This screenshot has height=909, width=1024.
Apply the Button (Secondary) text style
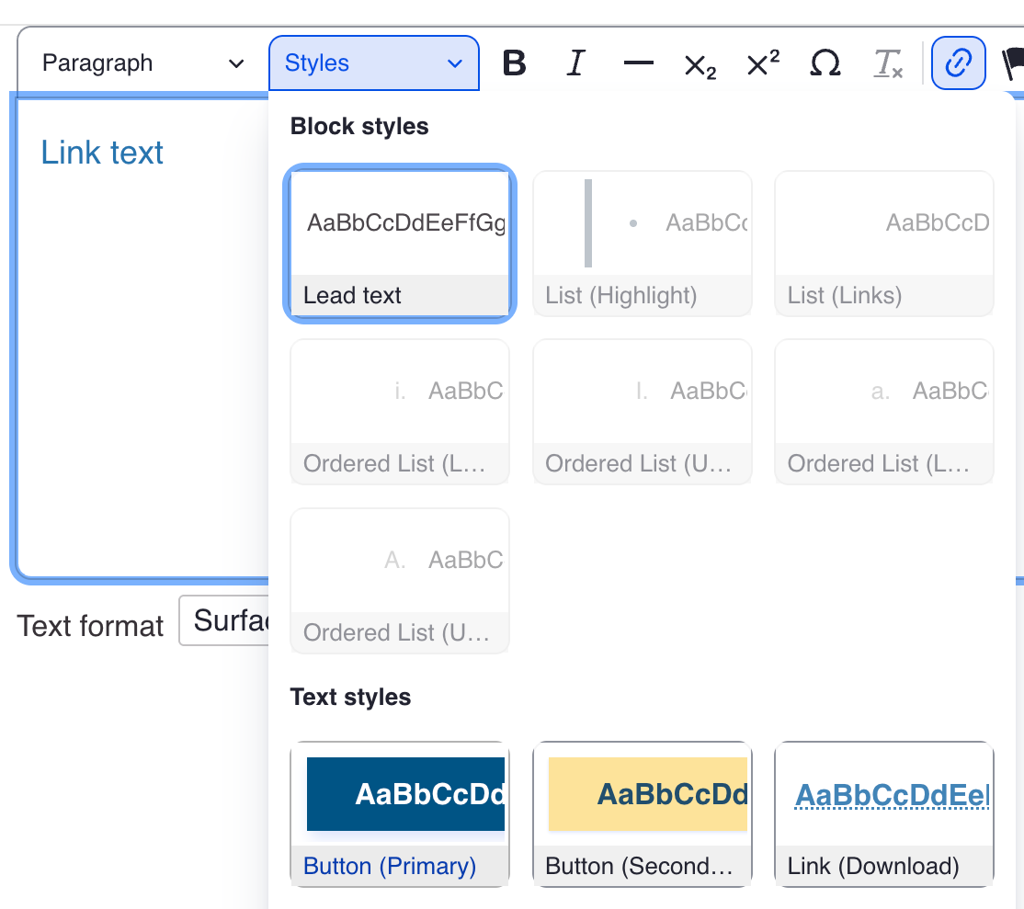pyautogui.click(x=642, y=814)
